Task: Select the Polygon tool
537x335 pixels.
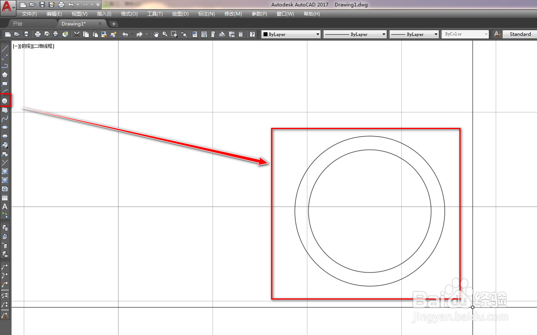Action: point(5,75)
